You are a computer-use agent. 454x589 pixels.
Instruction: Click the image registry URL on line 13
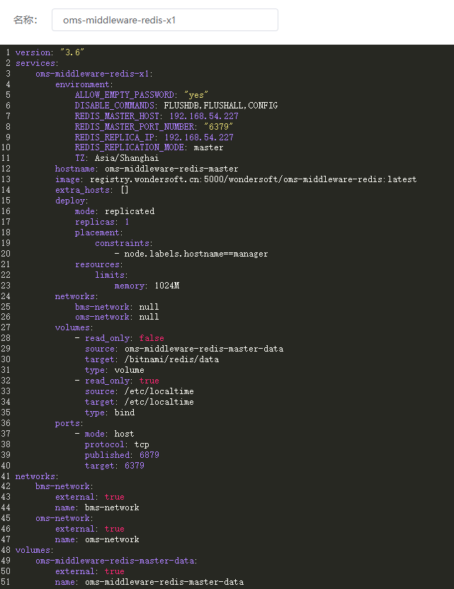[x=253, y=179]
